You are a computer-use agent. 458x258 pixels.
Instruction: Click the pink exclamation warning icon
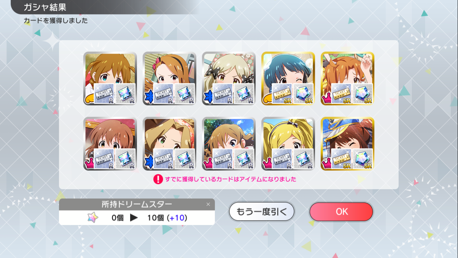(158, 179)
